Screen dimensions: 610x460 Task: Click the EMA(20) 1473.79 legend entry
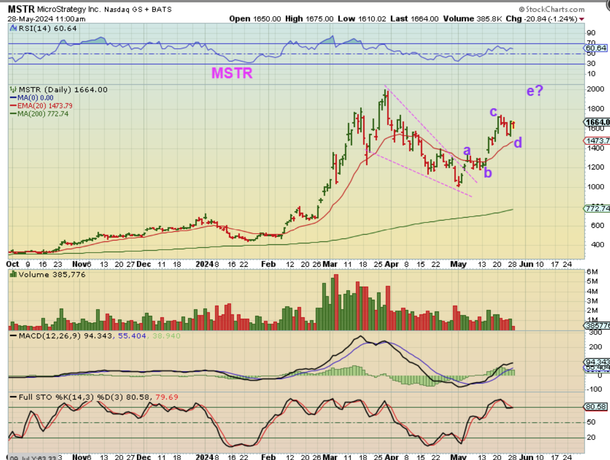click(x=45, y=105)
